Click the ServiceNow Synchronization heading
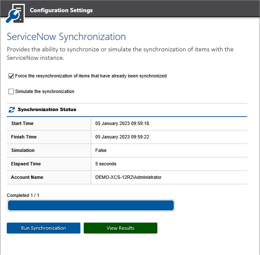This screenshot has width=260, height=255. [x=66, y=37]
